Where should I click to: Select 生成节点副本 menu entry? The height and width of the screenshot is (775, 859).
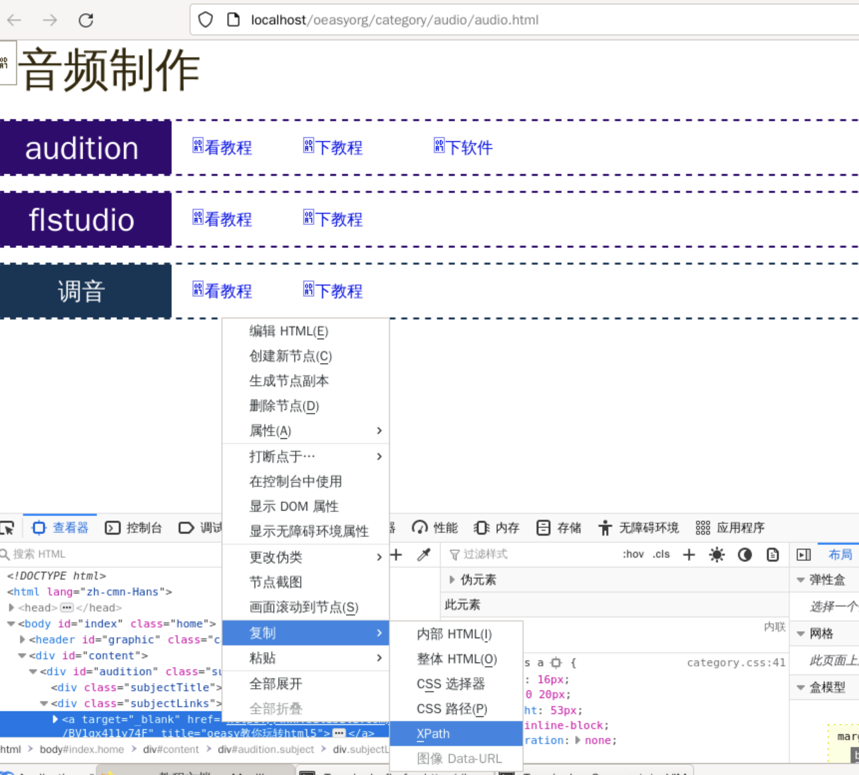pos(306,381)
